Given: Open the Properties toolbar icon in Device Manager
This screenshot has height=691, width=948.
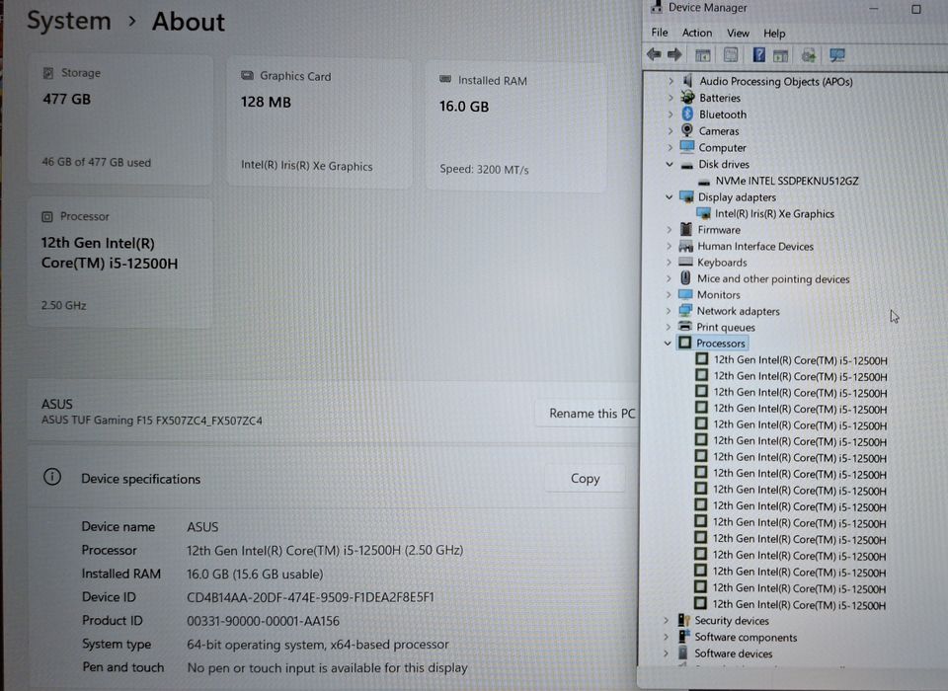Looking at the screenshot, I should click(731, 55).
